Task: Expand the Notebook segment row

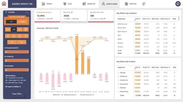Action: tap(118, 76)
